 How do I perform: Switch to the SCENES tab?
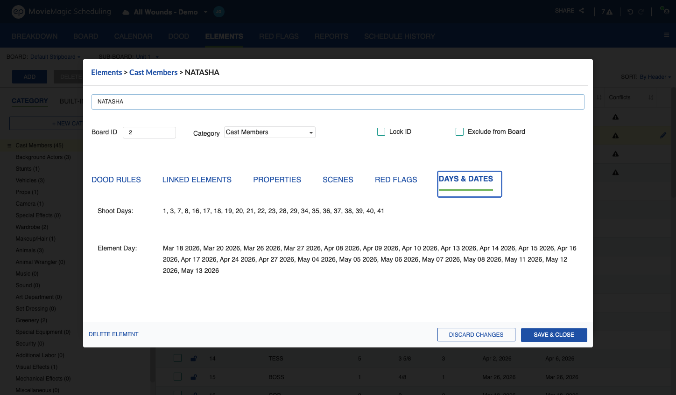click(x=338, y=180)
